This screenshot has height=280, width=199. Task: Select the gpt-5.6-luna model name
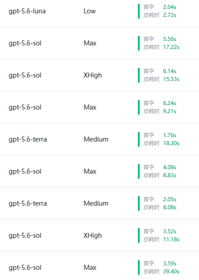(x=27, y=11)
